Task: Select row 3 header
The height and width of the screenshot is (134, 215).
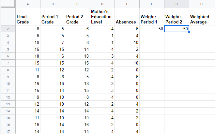Action: coord(8,36)
